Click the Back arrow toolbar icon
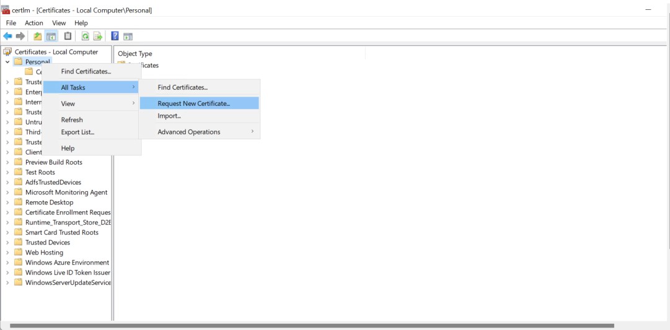 pos(7,37)
